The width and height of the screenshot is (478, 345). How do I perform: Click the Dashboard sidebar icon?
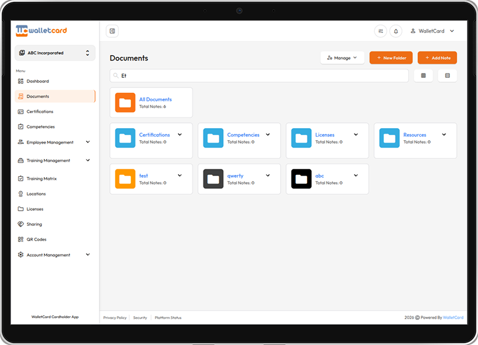(x=20, y=81)
